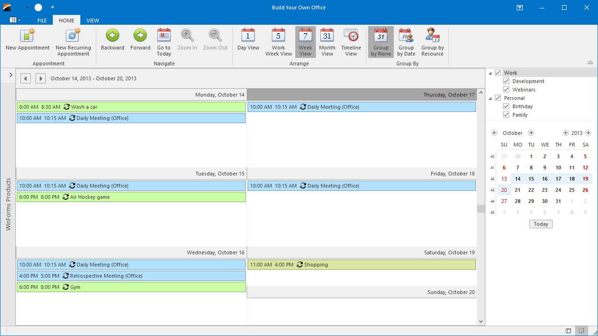Switch to Month View
This screenshot has height=336, width=598.
327,36
